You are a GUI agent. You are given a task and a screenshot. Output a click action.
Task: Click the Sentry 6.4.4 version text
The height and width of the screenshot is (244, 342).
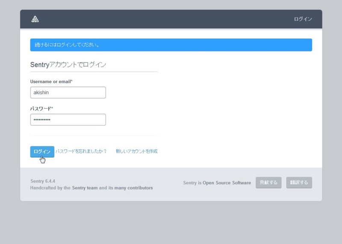tap(43, 181)
